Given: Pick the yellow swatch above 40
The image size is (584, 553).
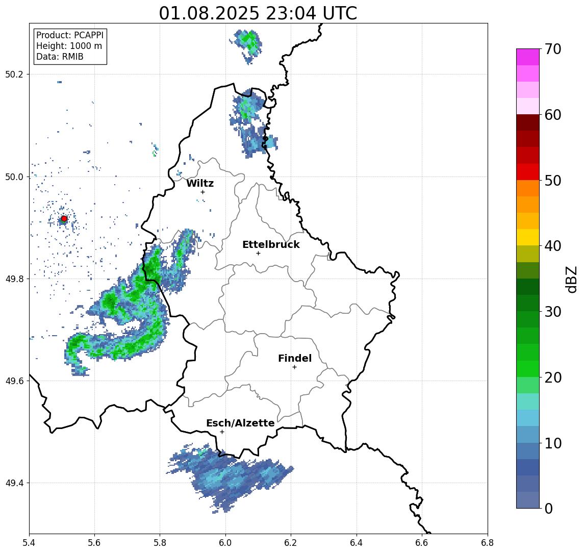Looking at the screenshot, I should (x=528, y=237).
